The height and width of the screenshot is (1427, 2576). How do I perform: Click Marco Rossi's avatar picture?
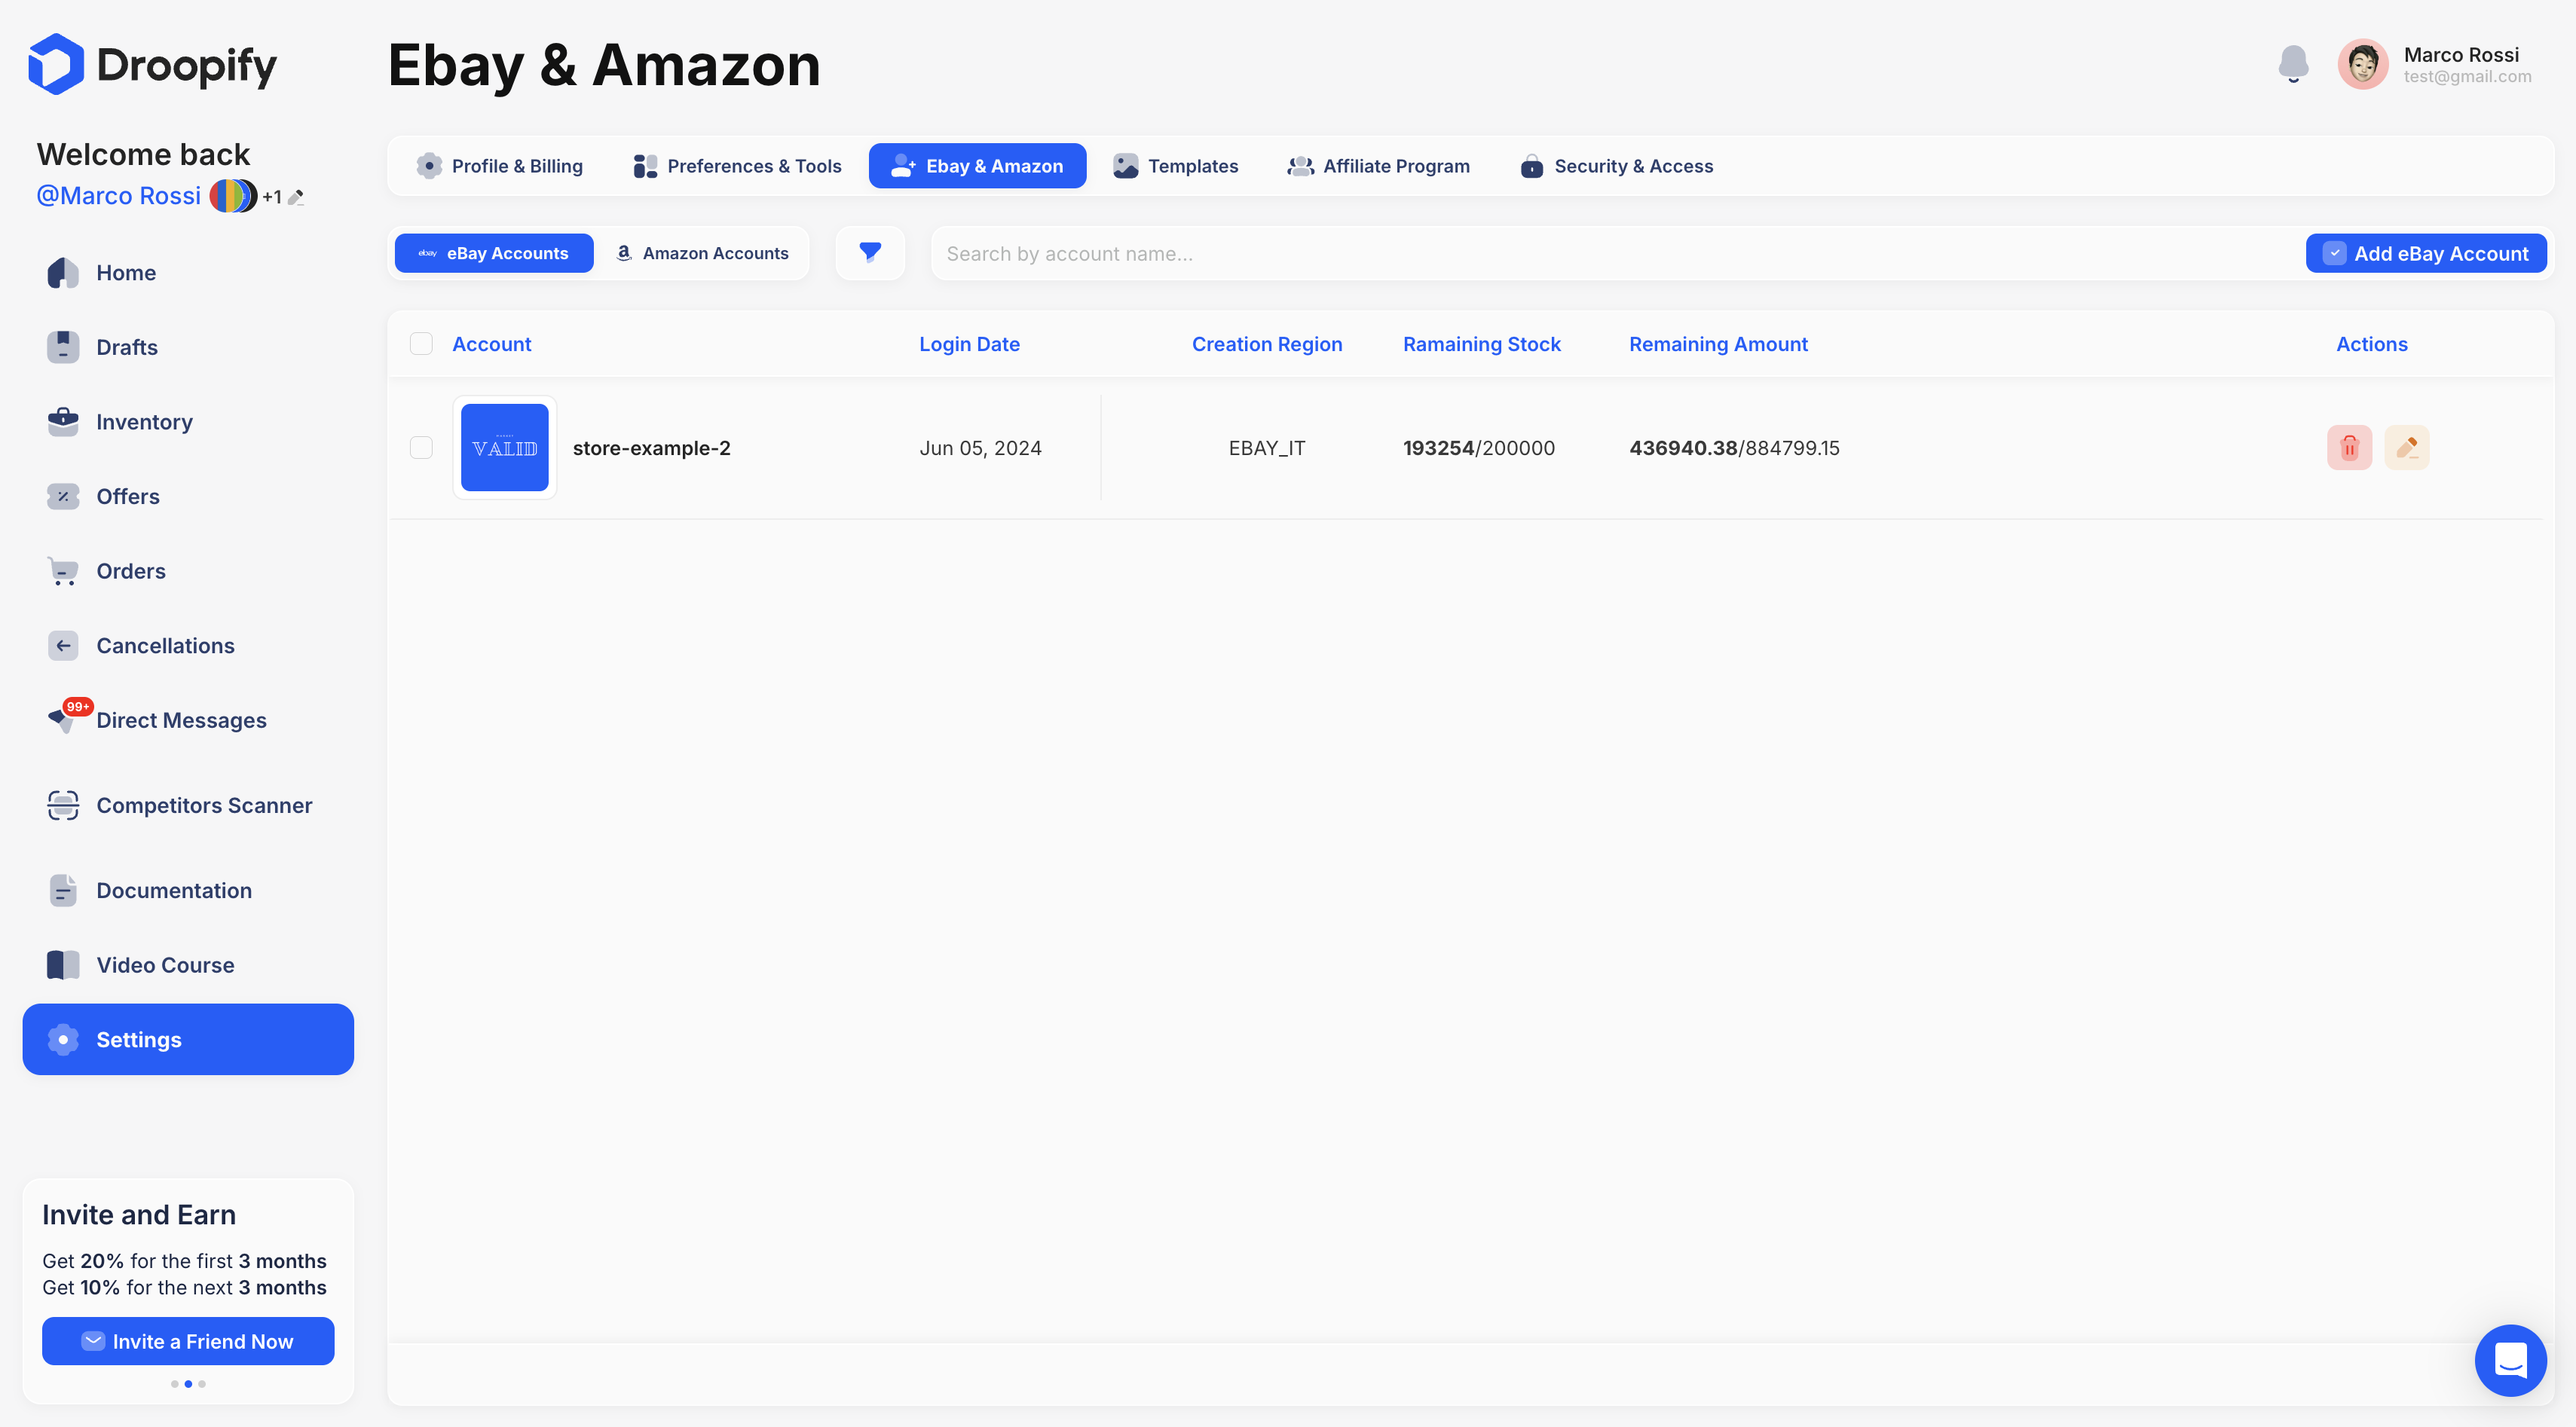tap(2363, 64)
